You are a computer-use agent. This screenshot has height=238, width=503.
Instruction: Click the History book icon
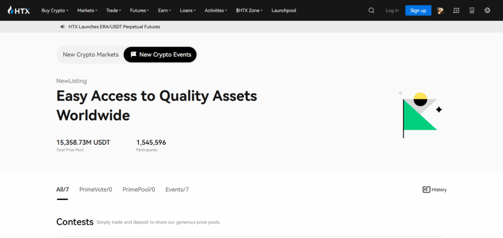(426, 189)
